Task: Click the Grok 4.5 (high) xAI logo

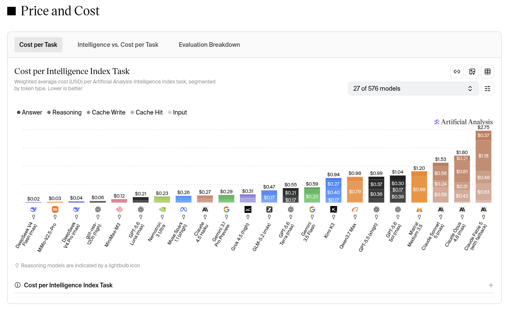Action: 248,209
